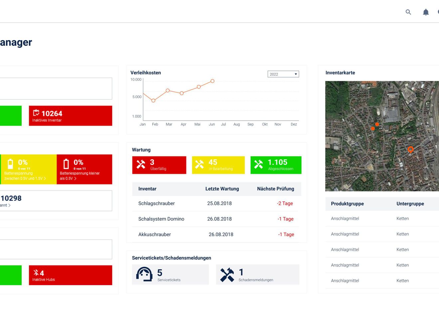Open the Schlagschrauber inventory row
The height and width of the screenshot is (329, 439).
(216, 203)
